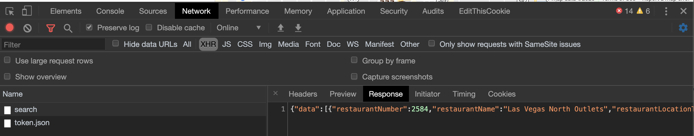Click the Filter text input field

[53, 45]
